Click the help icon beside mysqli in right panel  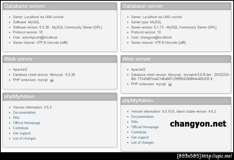pyautogui.click(x=170, y=85)
